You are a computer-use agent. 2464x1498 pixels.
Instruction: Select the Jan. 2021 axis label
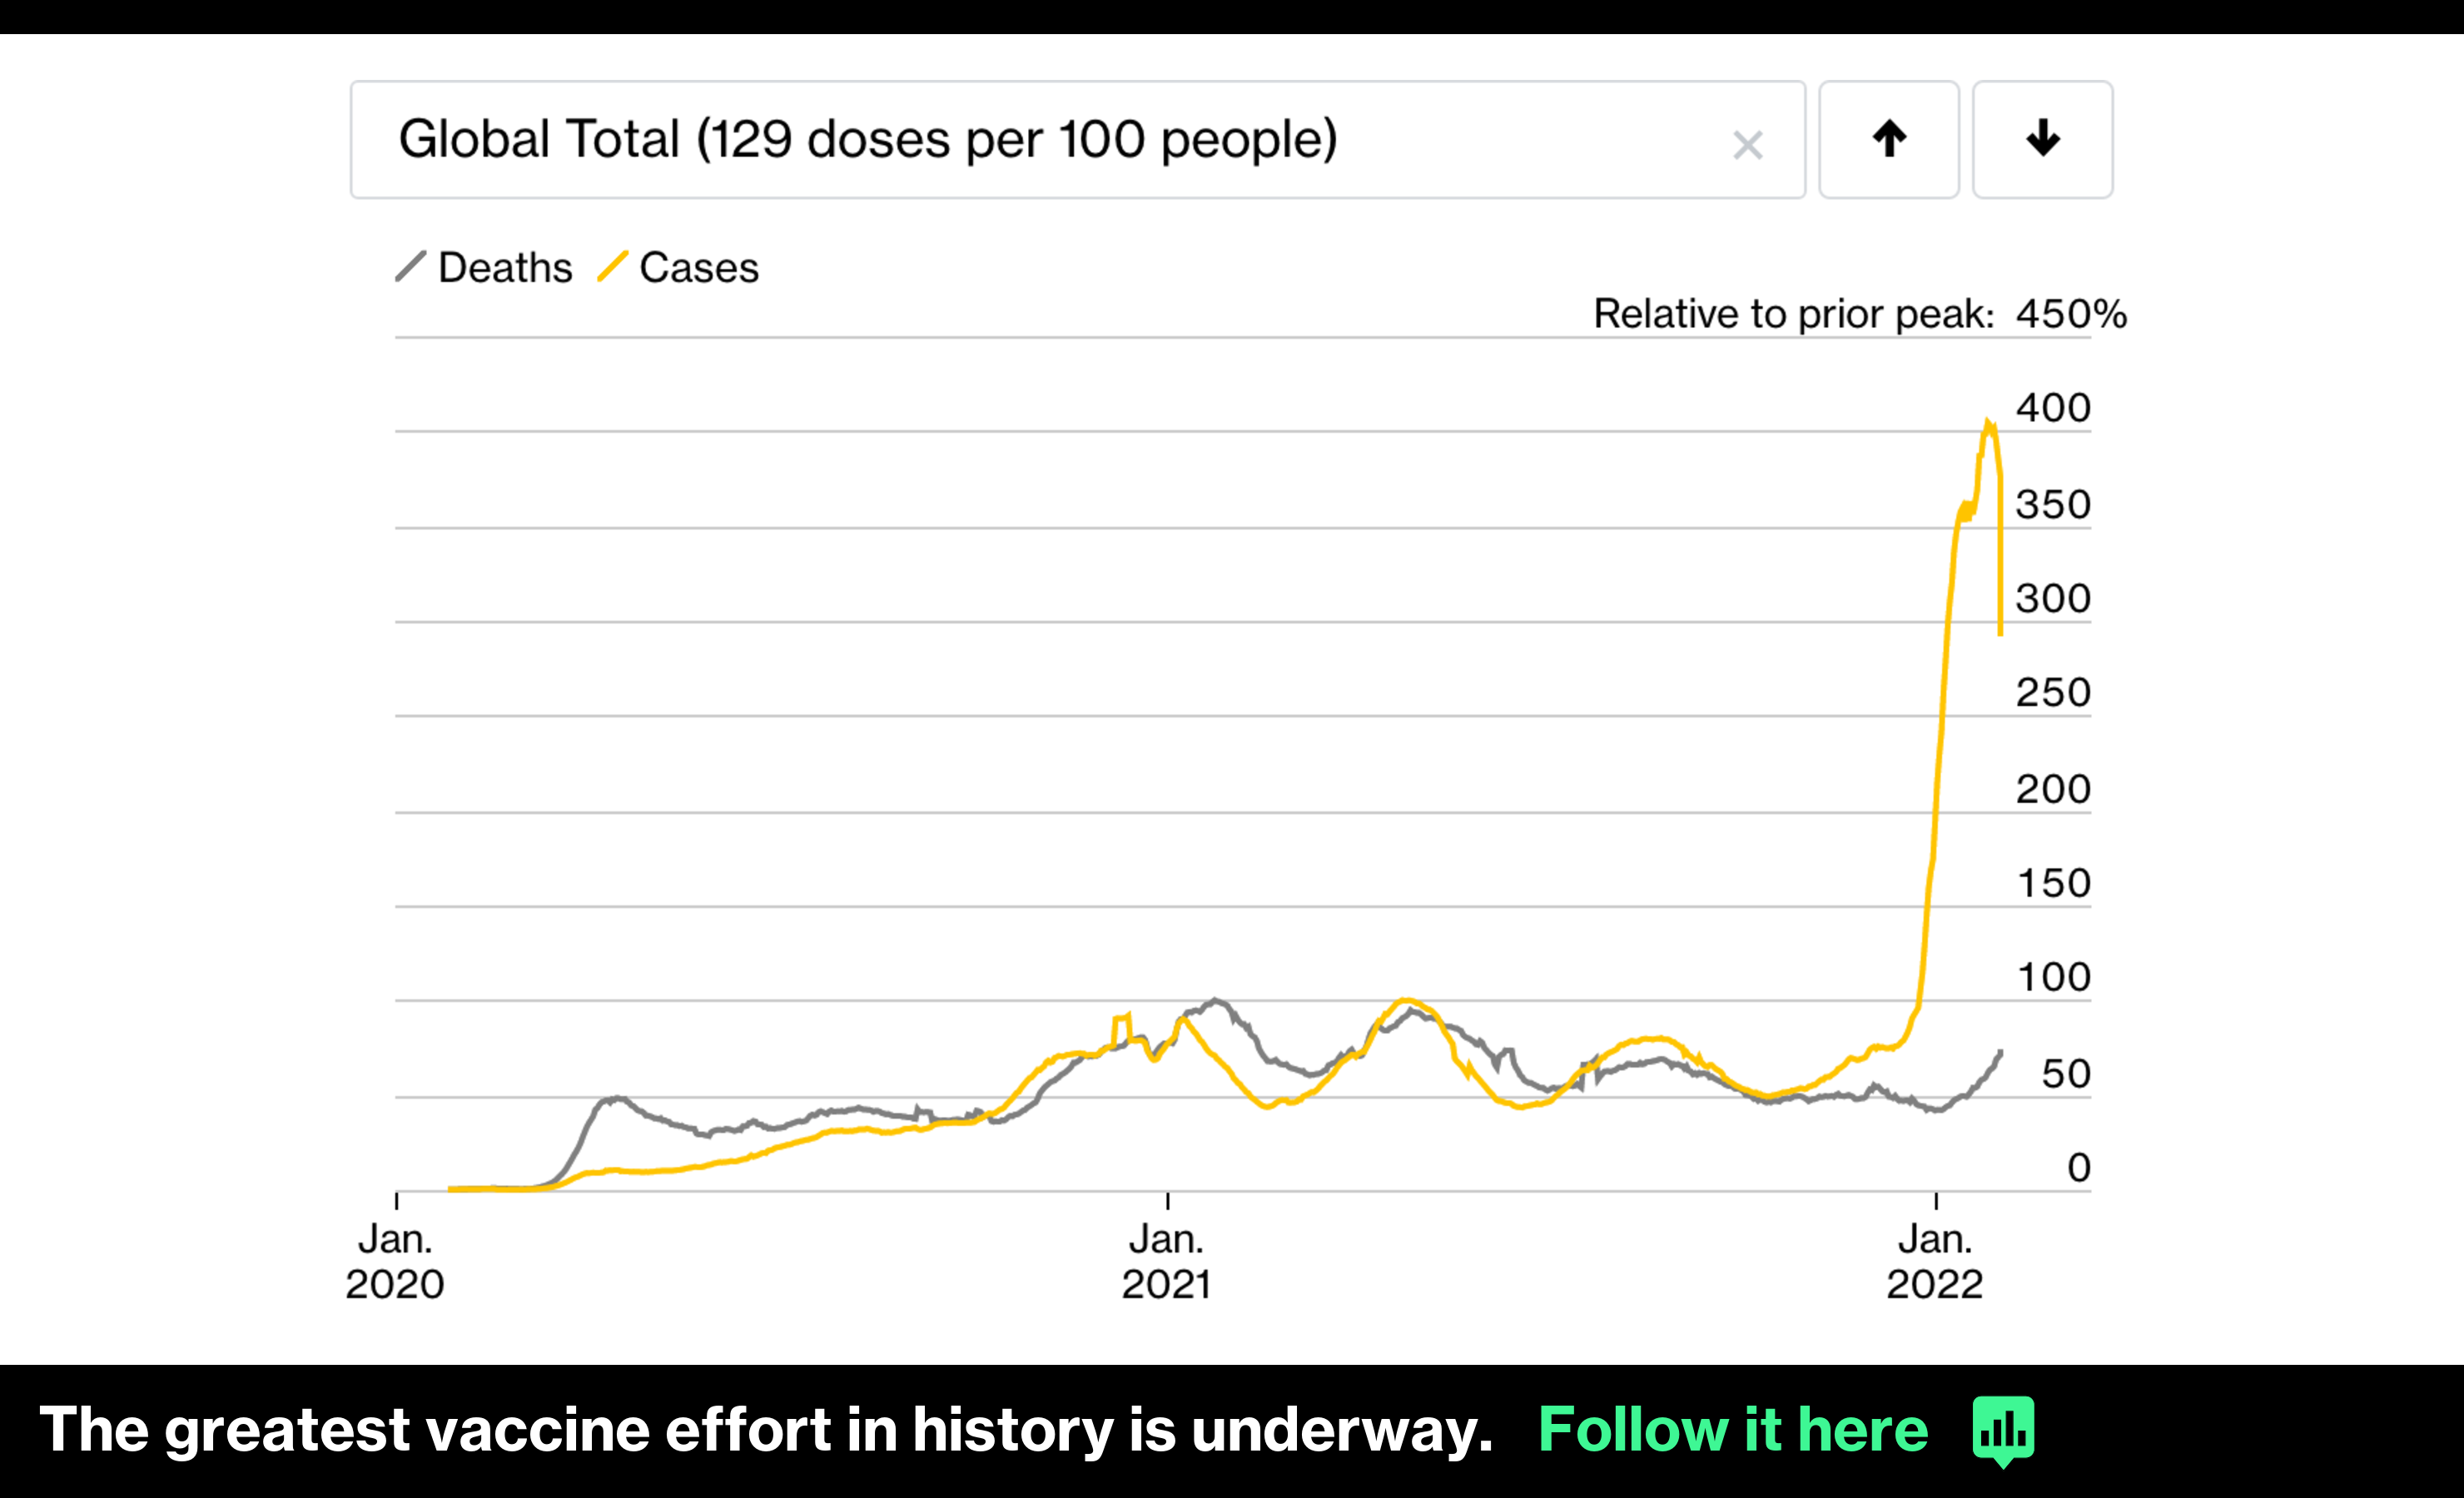coord(1166,1261)
